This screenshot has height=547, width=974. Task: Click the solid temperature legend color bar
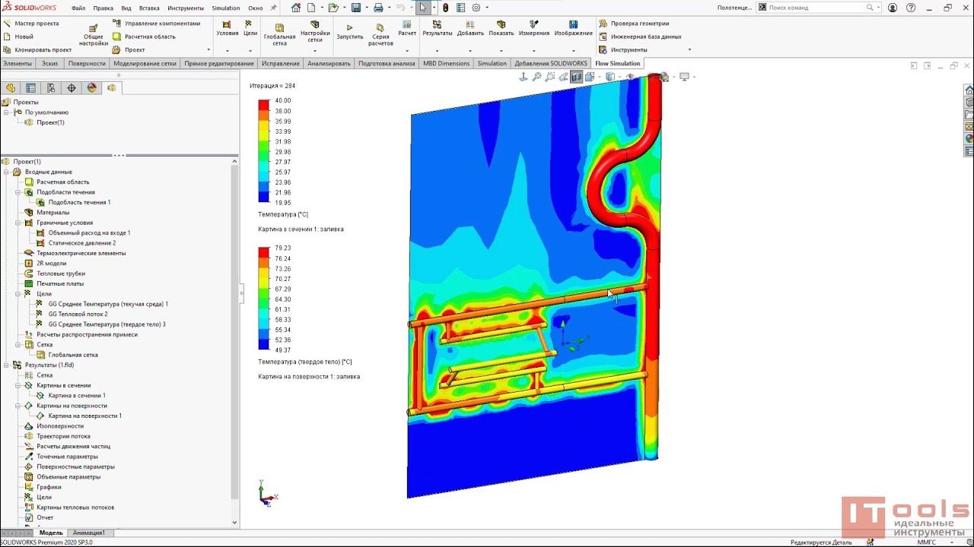point(263,299)
